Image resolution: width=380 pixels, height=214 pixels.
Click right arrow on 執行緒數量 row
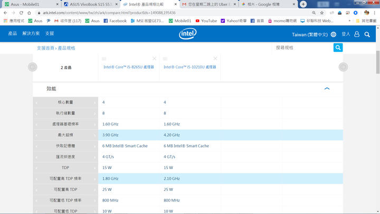(95, 114)
